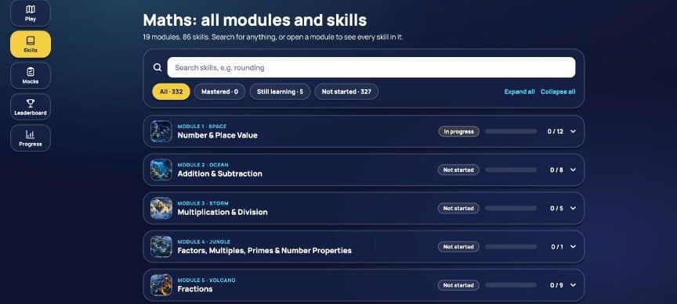The height and width of the screenshot is (304, 677).
Task: Click the Multiplication & Division storm thumbnail
Action: [x=161, y=208]
